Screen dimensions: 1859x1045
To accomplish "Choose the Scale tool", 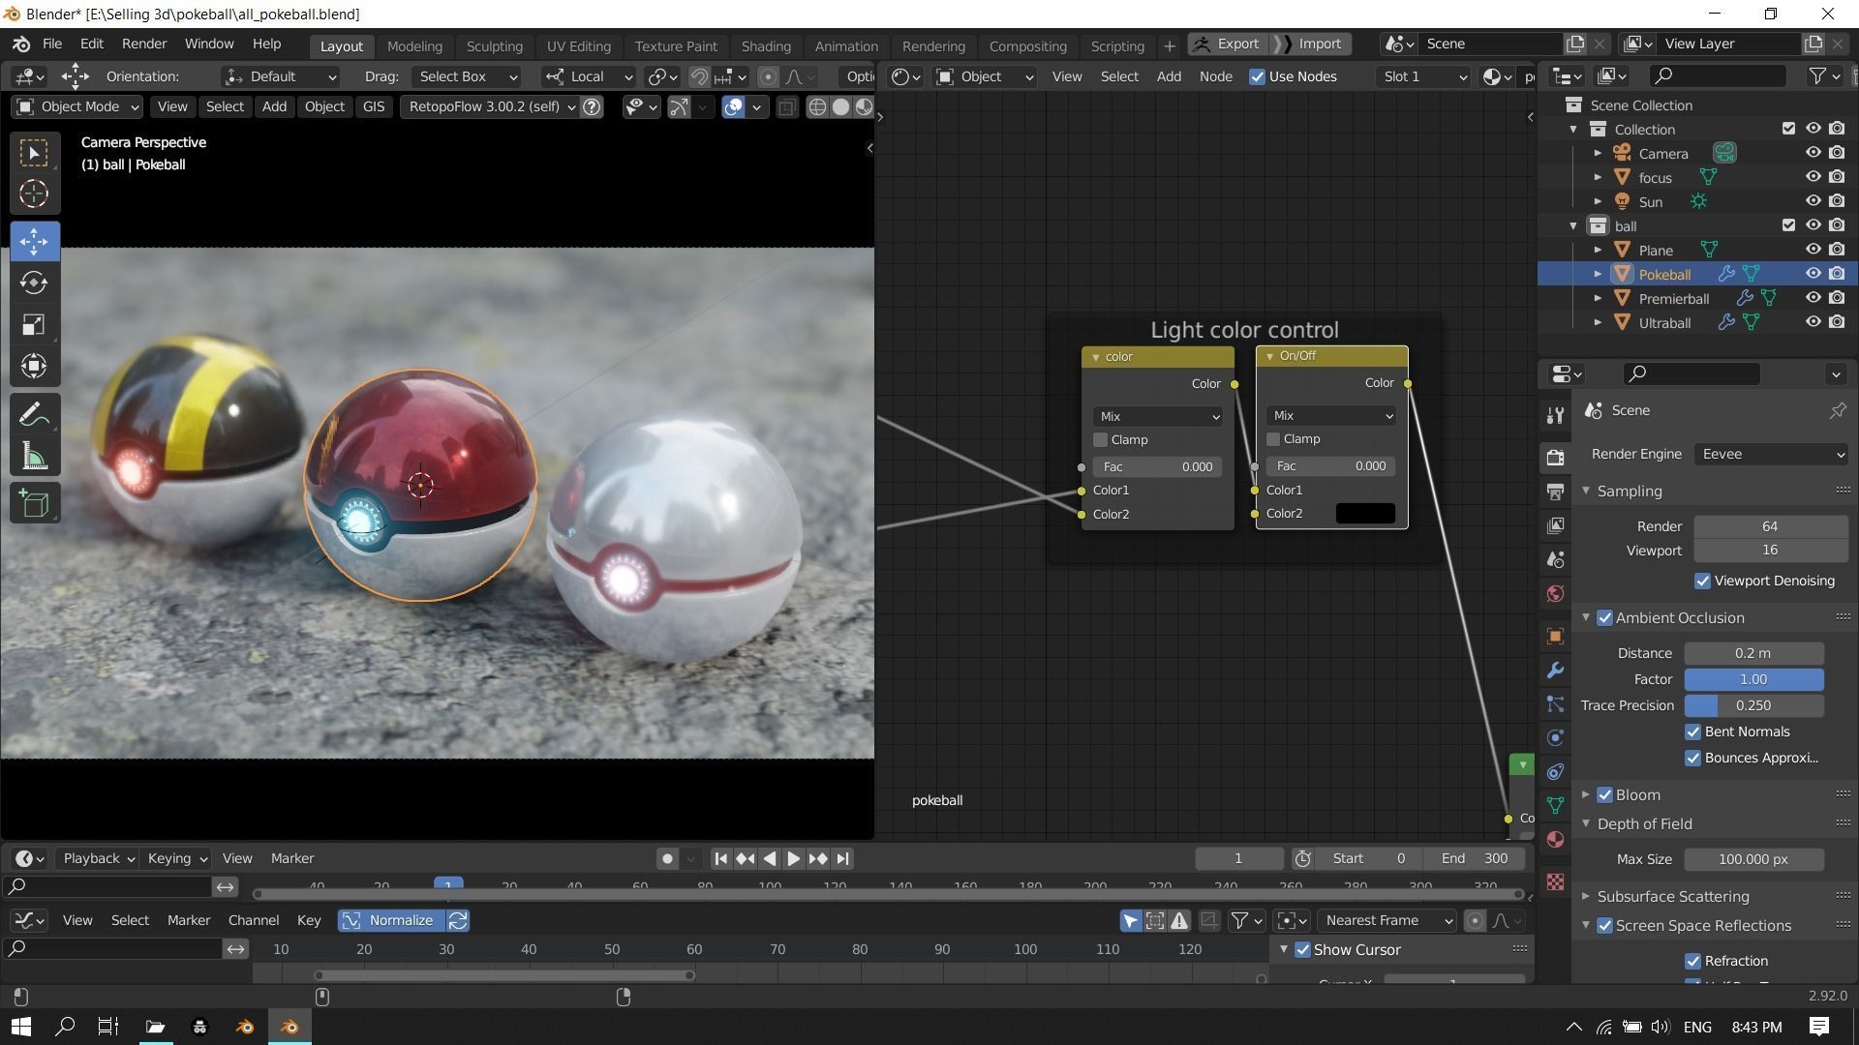I will (x=35, y=324).
